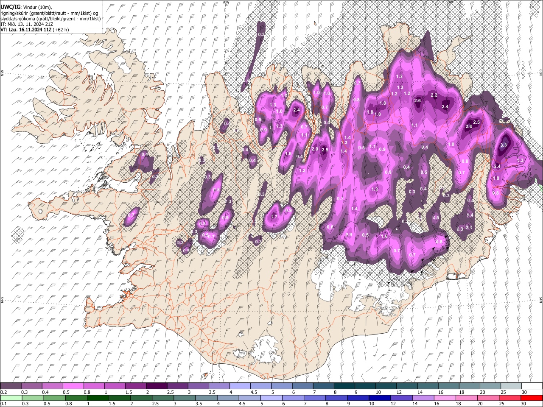Pick the darkest purple swatch at 2 in top legend
The image size is (543, 407).
(x=157, y=386)
